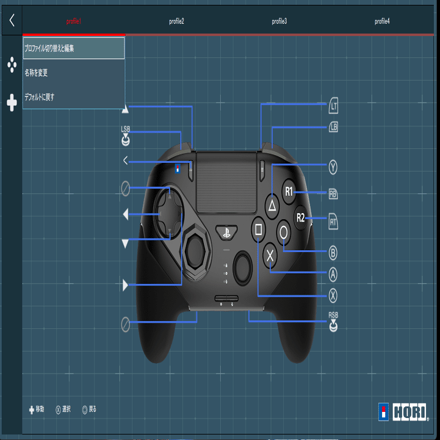
Task: Click the circle button on controller
Action: [283, 232]
